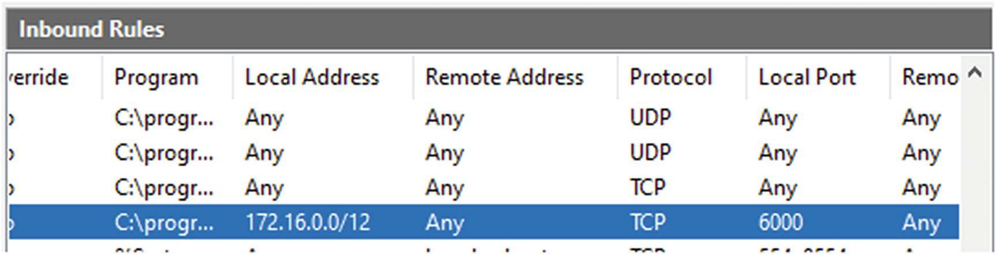Click the program path of the first rule
The height and width of the screenshot is (254, 996).
[x=164, y=118]
